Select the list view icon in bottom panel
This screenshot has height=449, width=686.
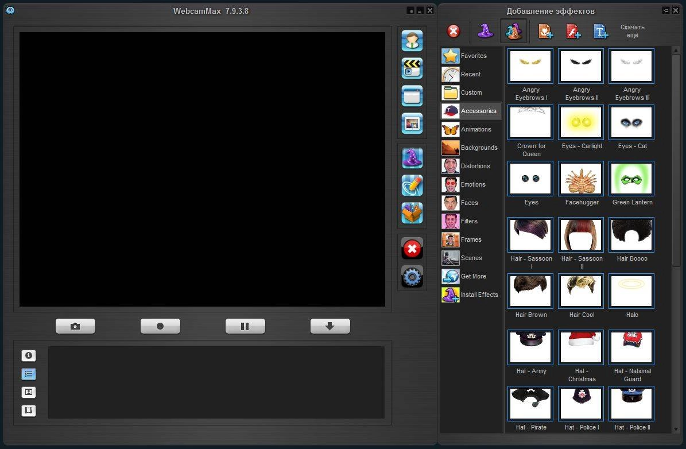29,374
